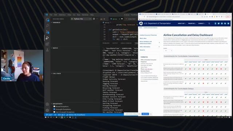Select the index.html editor tab
233x131 pixels.
coord(132,19)
